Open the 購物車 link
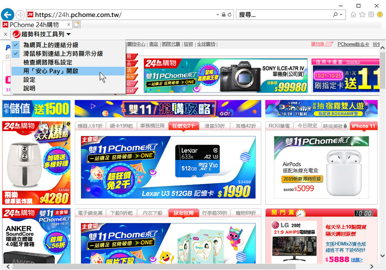The width and height of the screenshot is (386, 270). coord(318,44)
